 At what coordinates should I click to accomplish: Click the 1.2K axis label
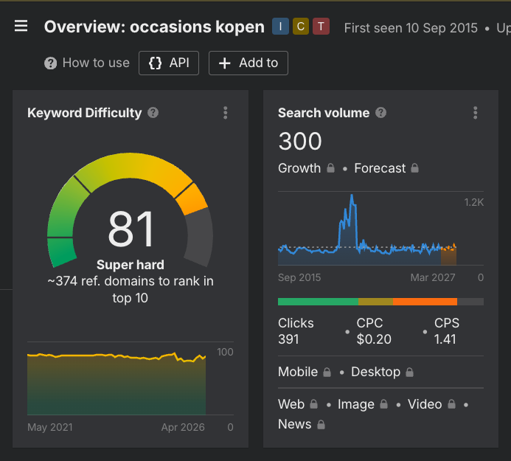474,202
